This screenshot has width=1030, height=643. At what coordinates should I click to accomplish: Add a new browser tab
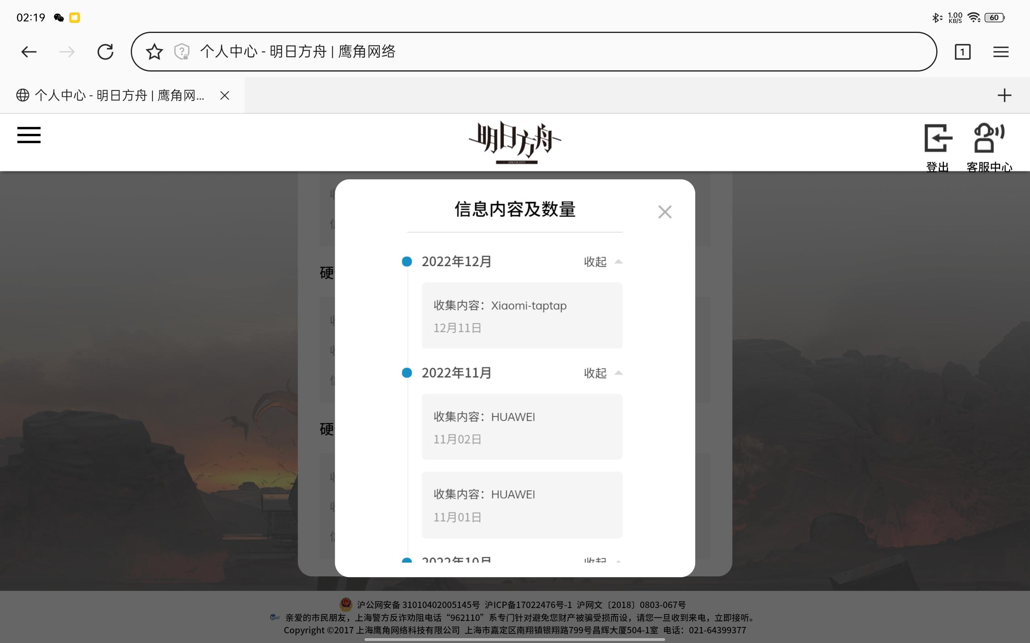[x=1004, y=95]
